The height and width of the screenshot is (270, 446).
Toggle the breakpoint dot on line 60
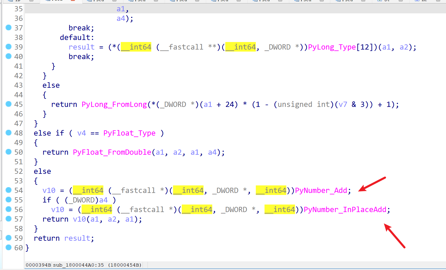(x=8, y=247)
